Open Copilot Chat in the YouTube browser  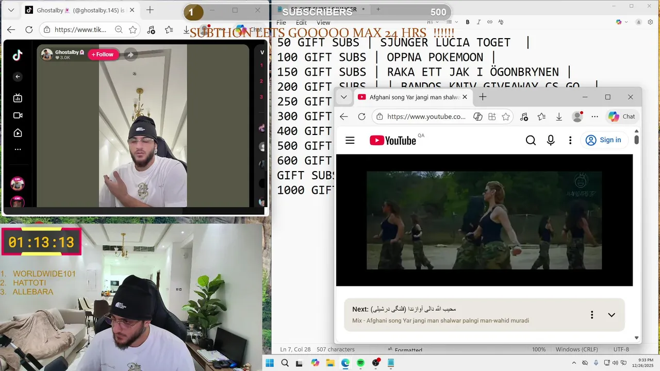622,117
